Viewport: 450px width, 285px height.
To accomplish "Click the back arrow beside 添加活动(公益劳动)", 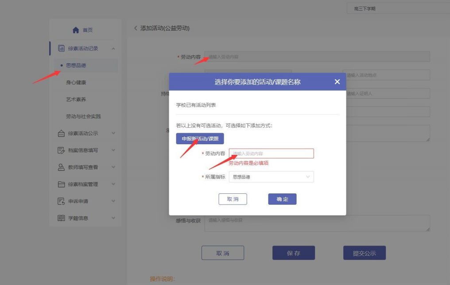I will [135, 28].
